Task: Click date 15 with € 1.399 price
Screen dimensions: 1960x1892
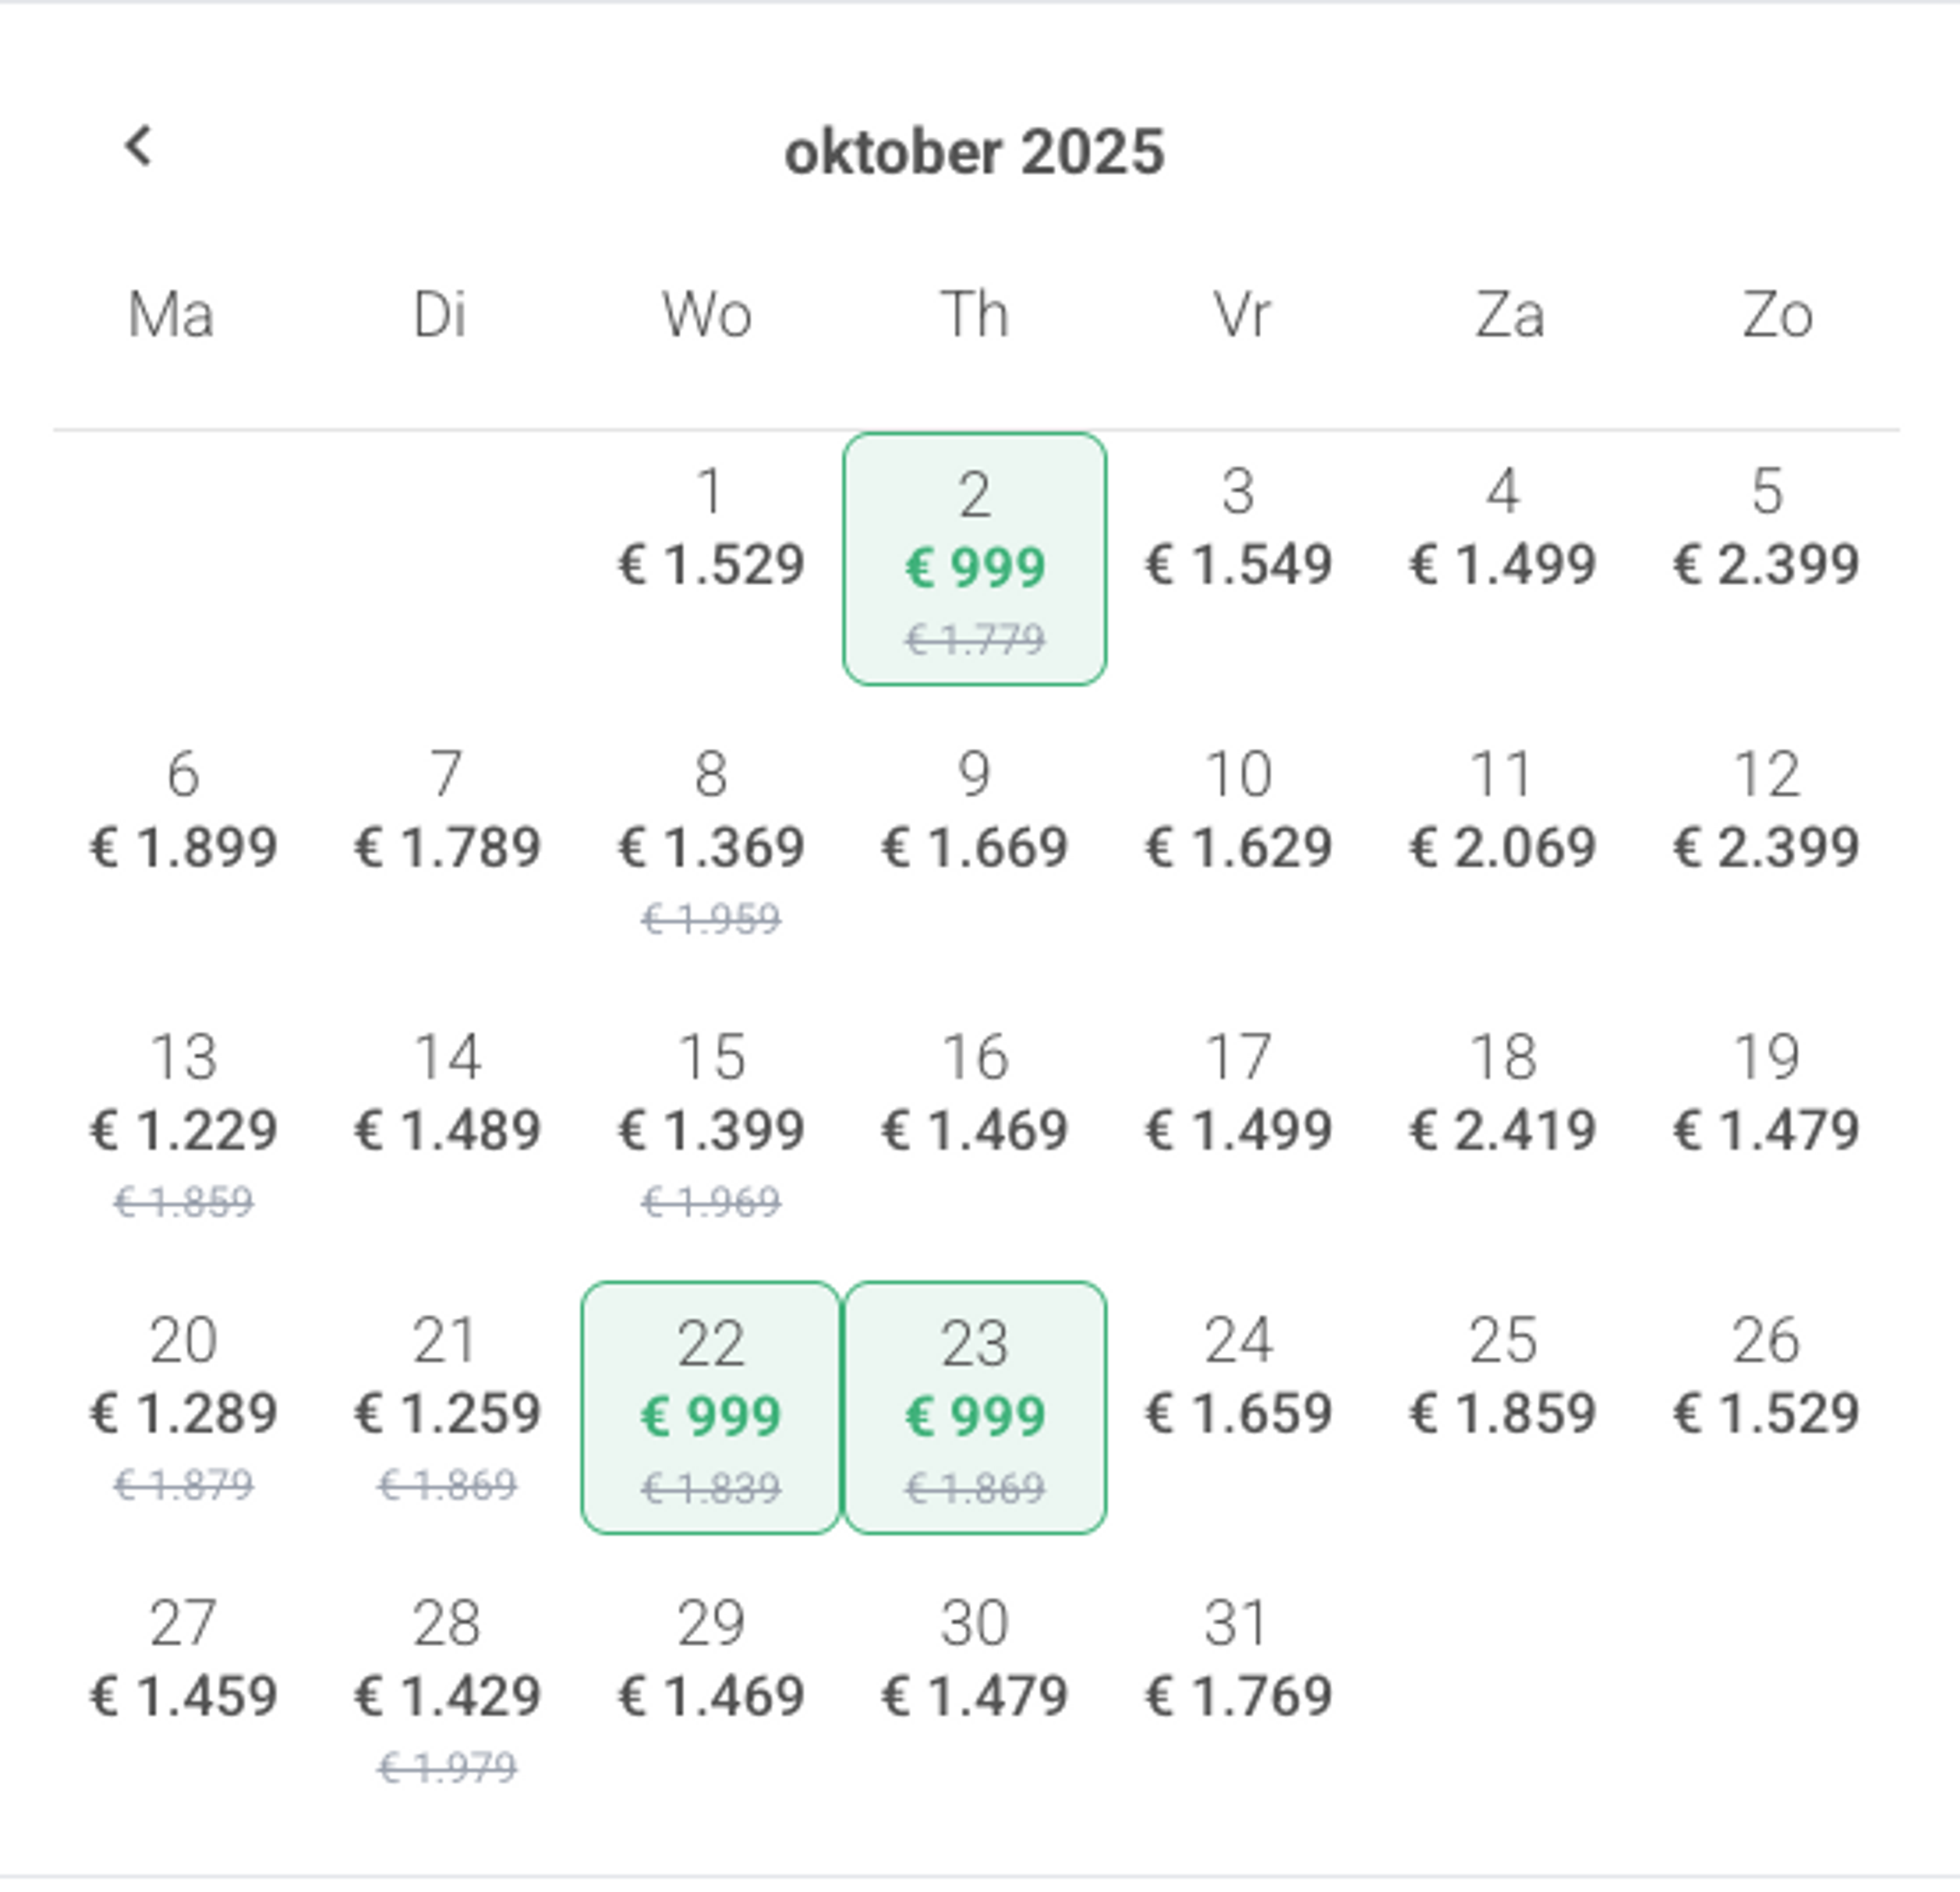Action: [x=711, y=1125]
